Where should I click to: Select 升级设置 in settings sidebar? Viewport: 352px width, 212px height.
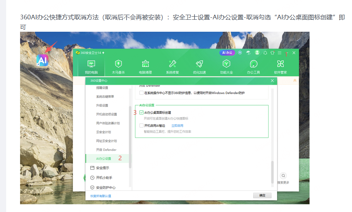(x=102, y=105)
